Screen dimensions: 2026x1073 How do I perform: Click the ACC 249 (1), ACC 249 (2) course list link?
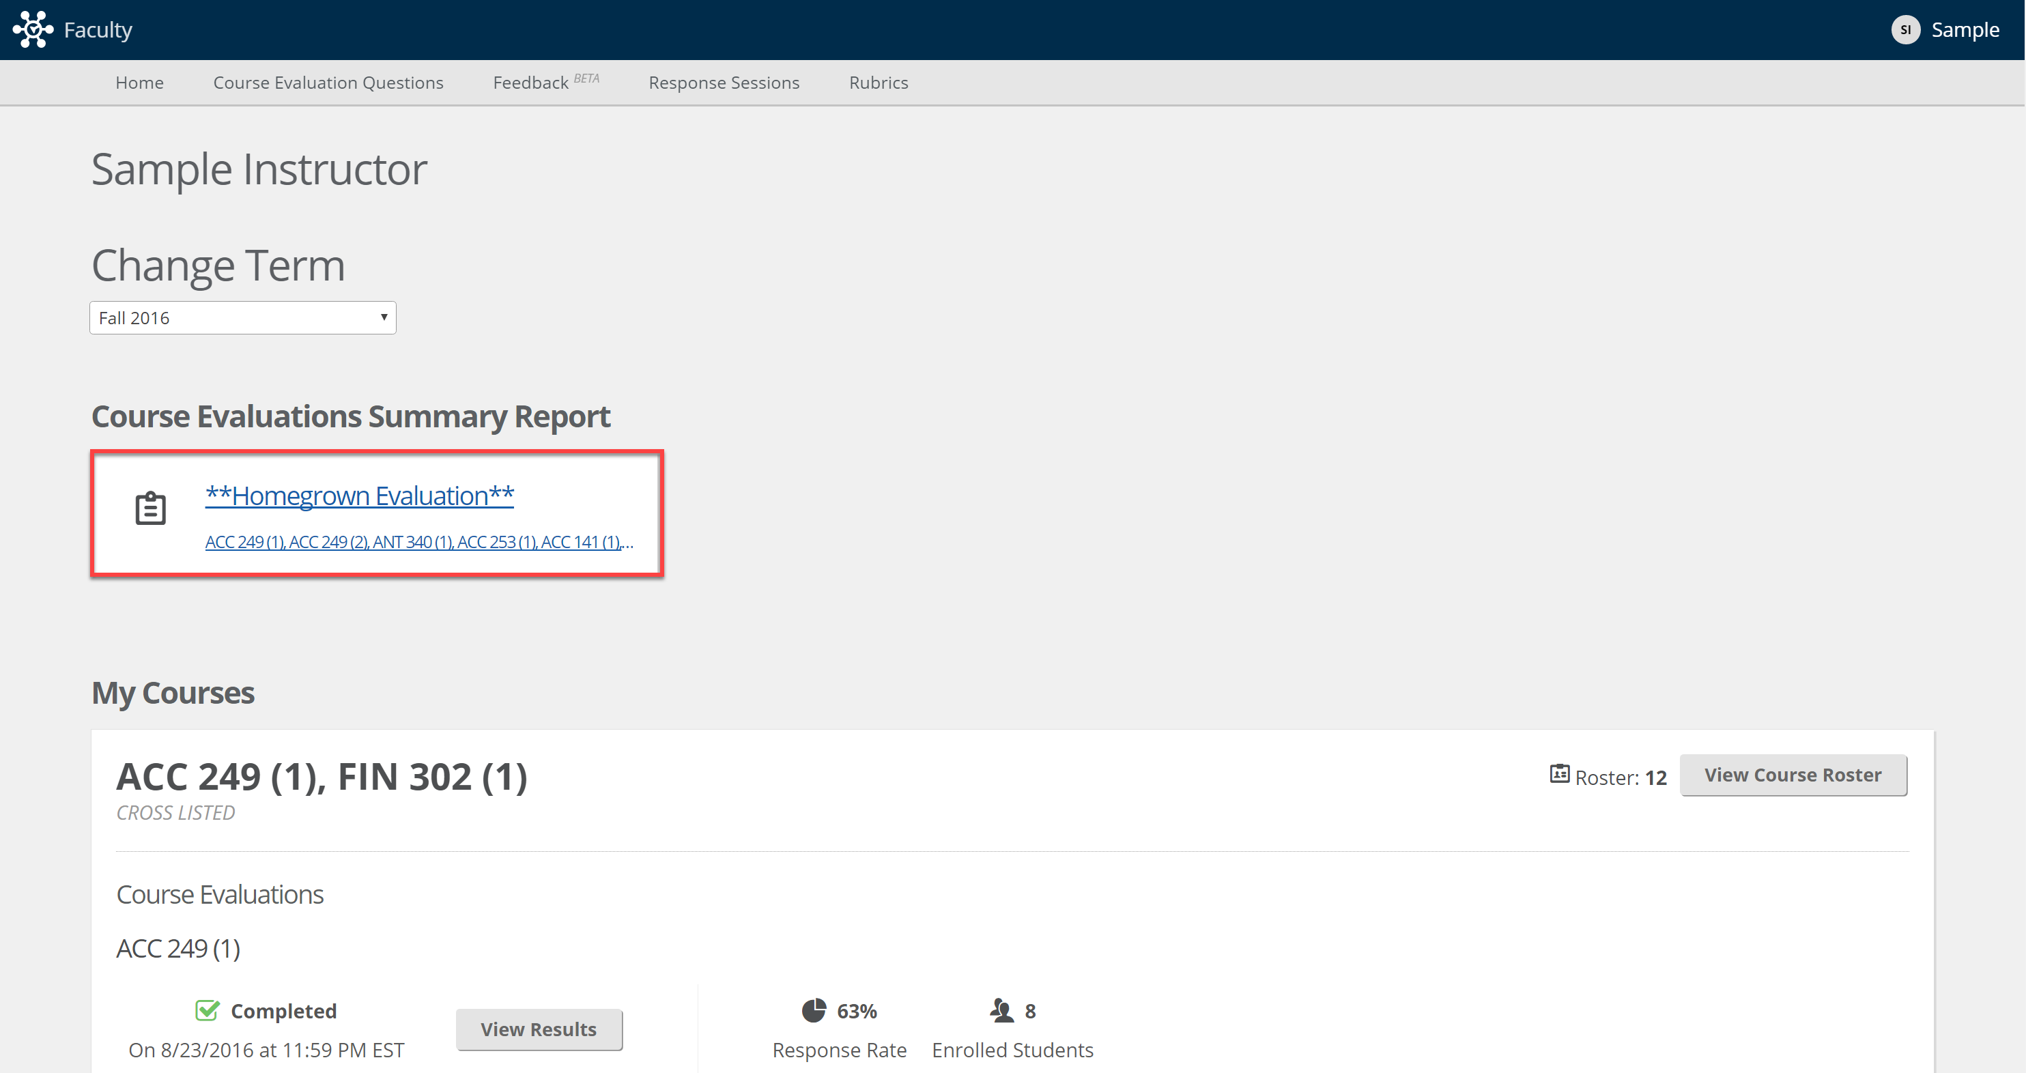coord(419,542)
